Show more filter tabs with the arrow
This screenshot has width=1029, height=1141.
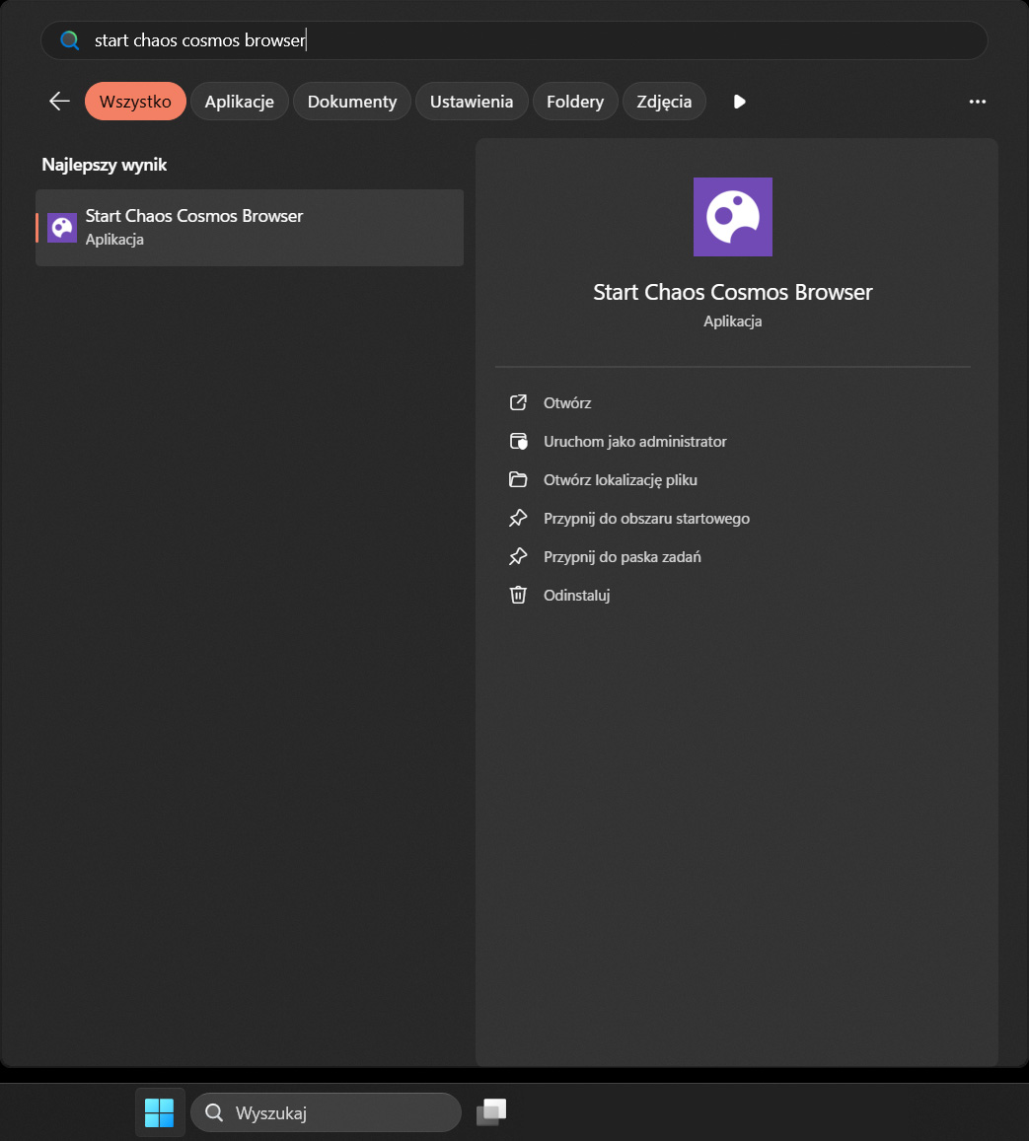pos(739,102)
